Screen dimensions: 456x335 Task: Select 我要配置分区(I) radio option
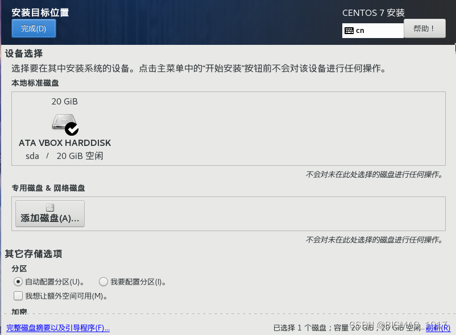pyautogui.click(x=103, y=282)
